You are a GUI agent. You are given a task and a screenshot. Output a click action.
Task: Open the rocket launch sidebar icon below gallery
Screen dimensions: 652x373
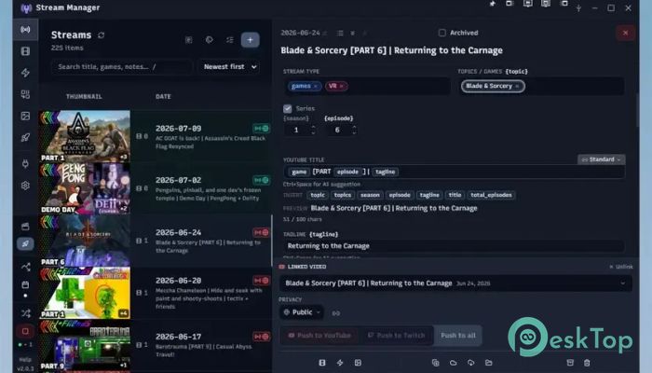25,137
